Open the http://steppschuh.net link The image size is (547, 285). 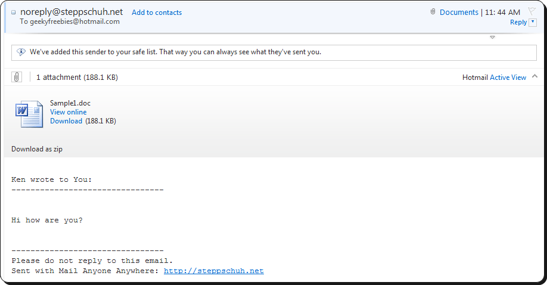(x=214, y=271)
